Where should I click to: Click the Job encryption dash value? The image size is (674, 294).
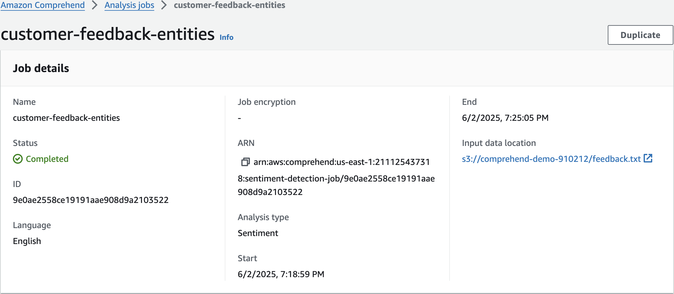[239, 118]
